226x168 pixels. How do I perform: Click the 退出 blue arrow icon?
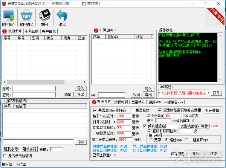tap(62, 18)
